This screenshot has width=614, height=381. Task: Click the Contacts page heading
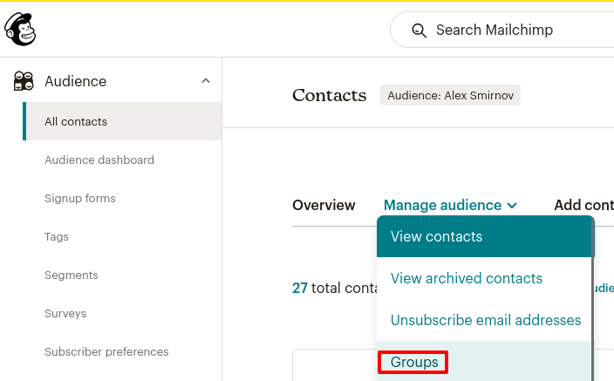click(x=330, y=95)
